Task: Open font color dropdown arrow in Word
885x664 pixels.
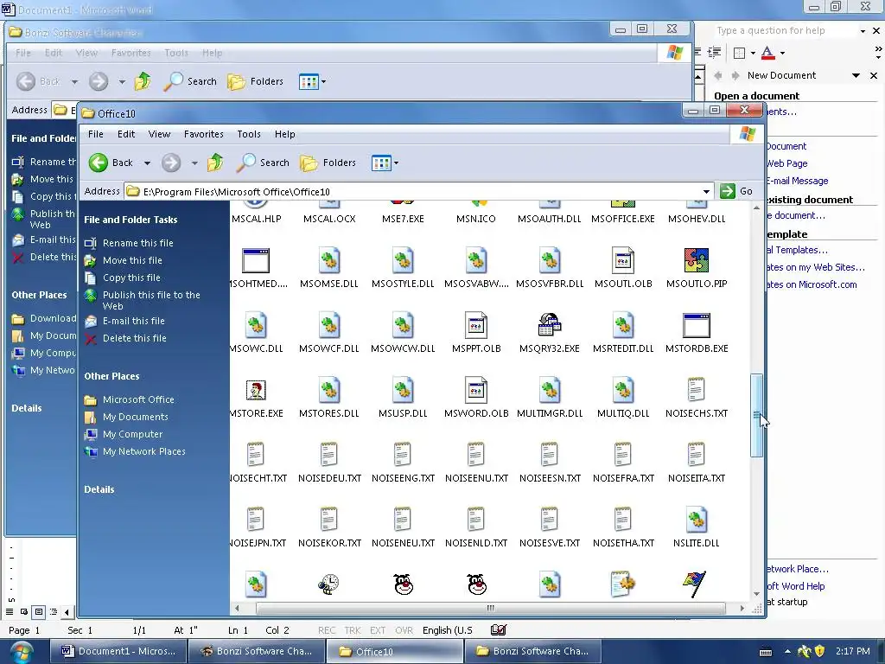Action: coord(782,53)
